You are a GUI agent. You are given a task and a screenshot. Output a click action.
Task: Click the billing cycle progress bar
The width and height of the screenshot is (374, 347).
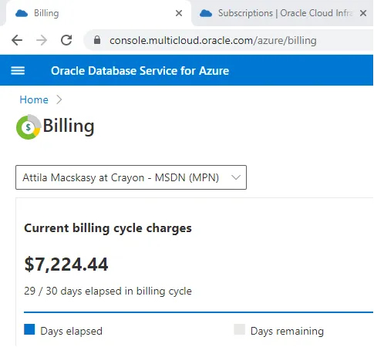(198, 312)
